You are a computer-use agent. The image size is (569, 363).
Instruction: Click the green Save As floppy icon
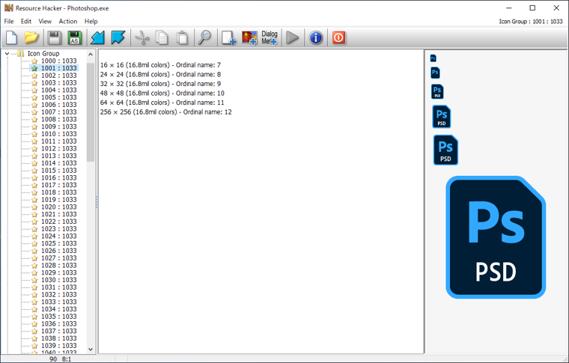[x=75, y=37]
